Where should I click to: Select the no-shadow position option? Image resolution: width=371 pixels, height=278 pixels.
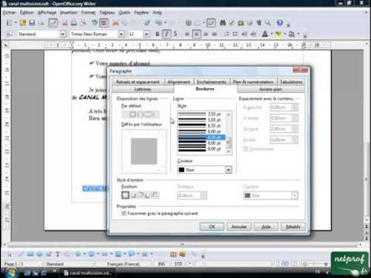click(x=125, y=195)
